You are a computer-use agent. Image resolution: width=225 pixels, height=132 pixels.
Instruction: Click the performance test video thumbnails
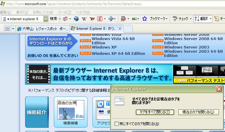pyautogui.click(x=199, y=71)
